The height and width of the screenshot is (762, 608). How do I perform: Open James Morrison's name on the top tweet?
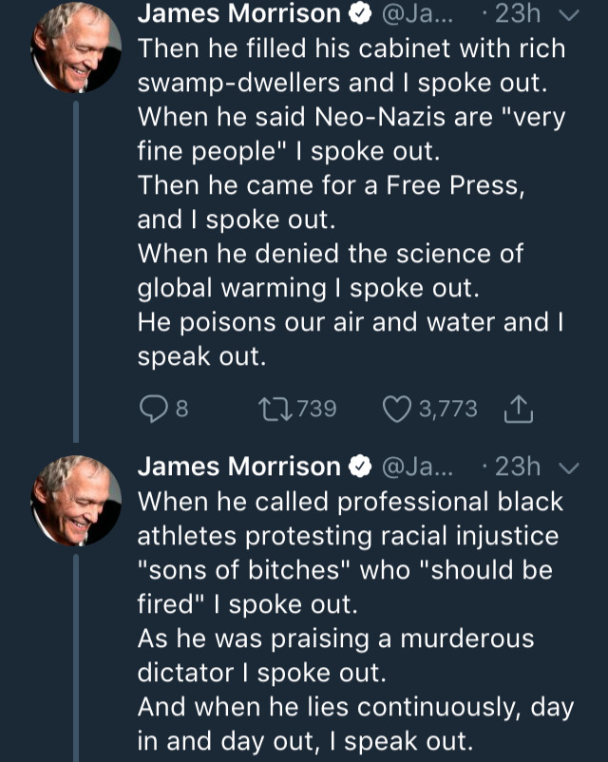click(239, 14)
